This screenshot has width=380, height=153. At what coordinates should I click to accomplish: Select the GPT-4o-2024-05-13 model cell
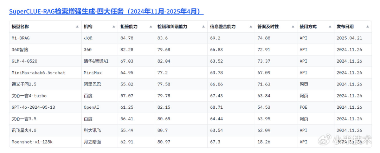[x=45, y=107]
